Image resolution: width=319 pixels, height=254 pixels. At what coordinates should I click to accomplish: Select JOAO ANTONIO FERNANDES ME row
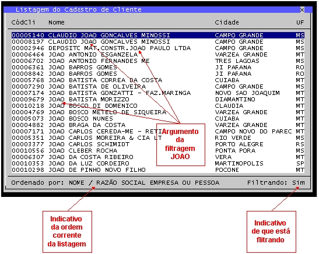[158, 61]
